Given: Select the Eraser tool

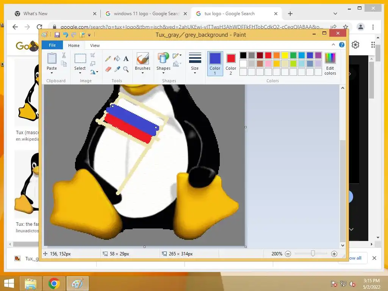Looking at the screenshot, I should [x=108, y=69].
